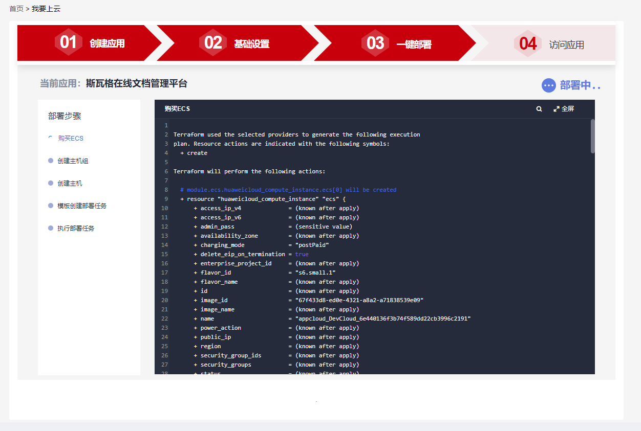
Task: Click the loading spinner beside 购买ECS
Action: click(50, 138)
